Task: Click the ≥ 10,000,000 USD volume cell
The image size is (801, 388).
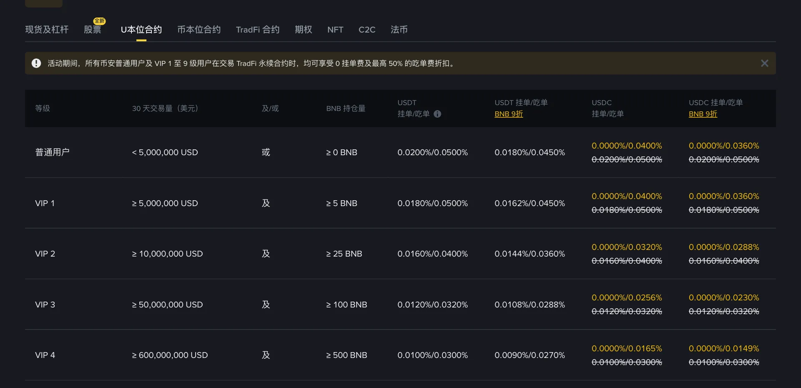Action: (x=167, y=254)
